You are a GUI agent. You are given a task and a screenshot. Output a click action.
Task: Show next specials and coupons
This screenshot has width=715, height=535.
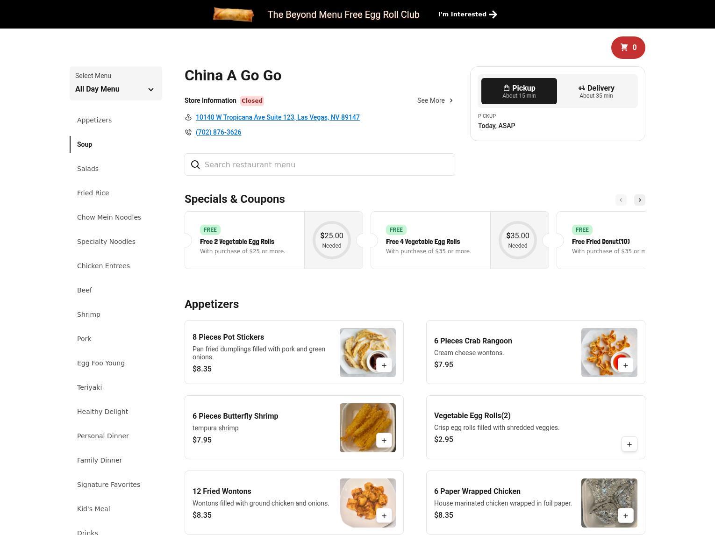[640, 200]
